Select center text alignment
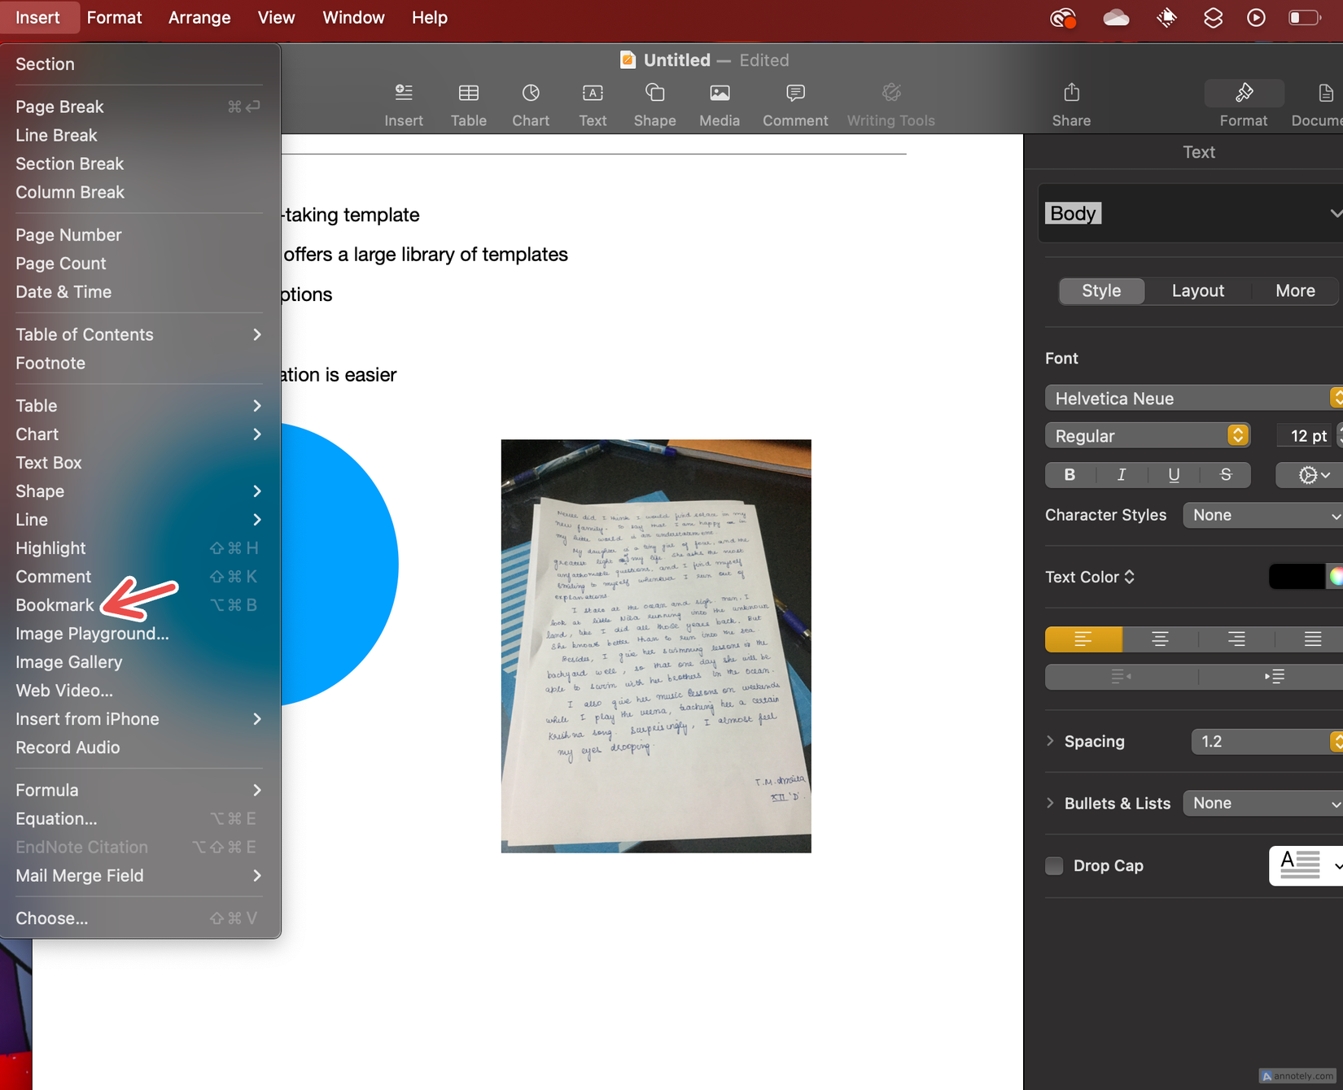The image size is (1343, 1090). (1159, 639)
